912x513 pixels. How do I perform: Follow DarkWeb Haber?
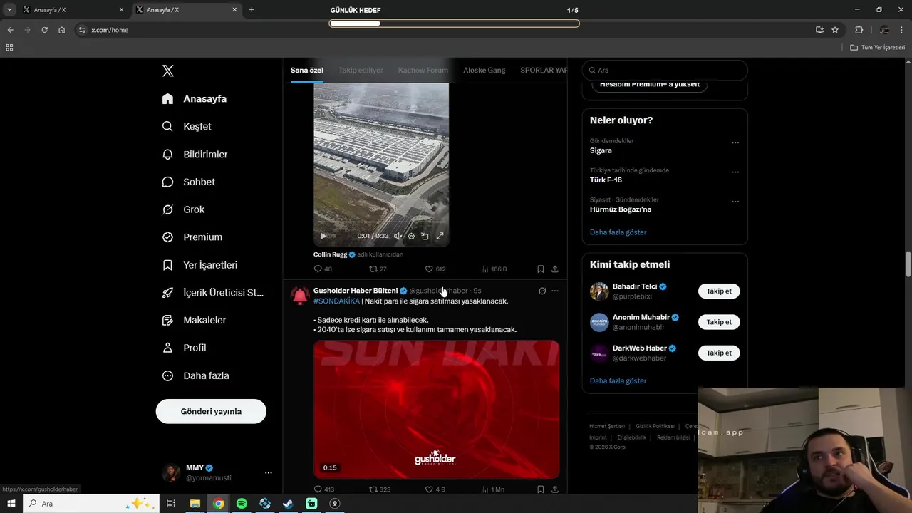(x=719, y=353)
